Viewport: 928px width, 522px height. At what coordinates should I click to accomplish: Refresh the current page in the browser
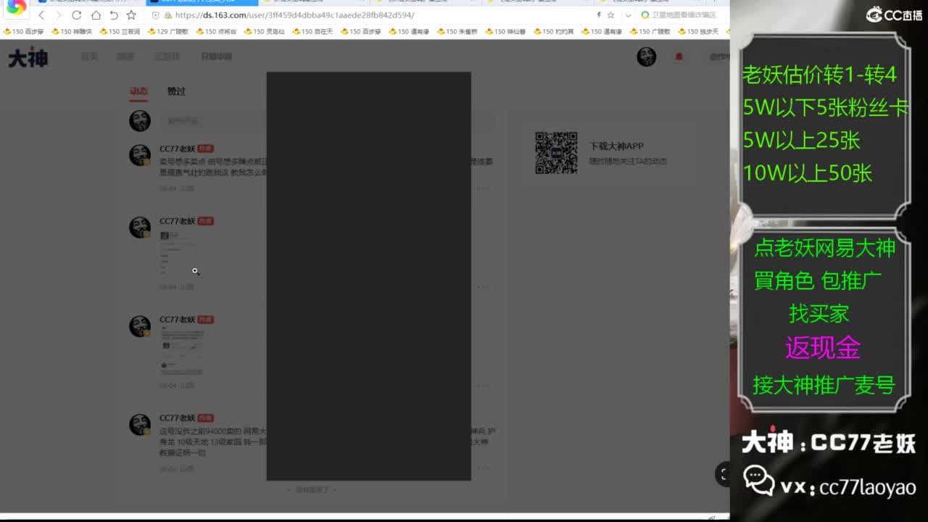77,14
